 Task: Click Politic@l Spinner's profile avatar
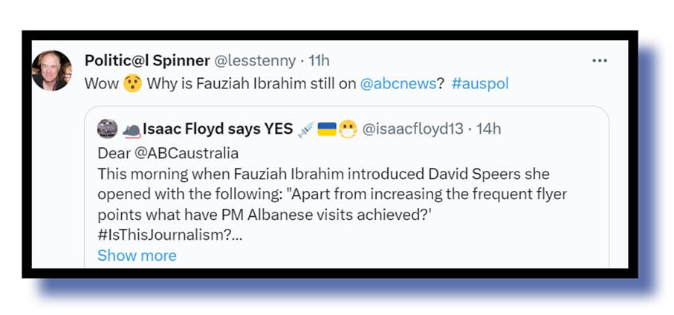[52, 71]
